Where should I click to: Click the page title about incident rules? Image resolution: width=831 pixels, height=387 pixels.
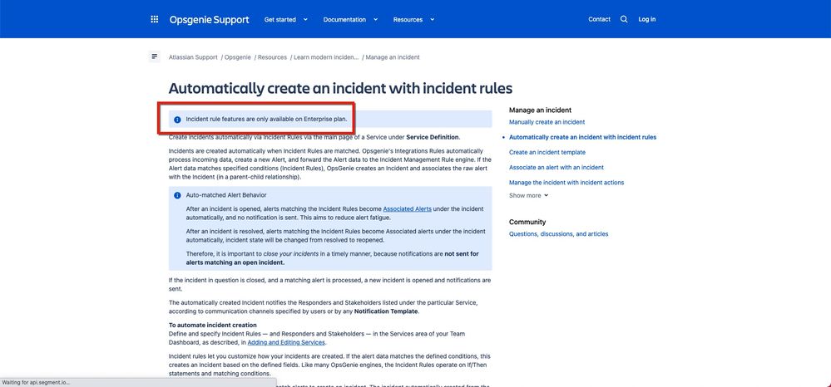[340, 88]
